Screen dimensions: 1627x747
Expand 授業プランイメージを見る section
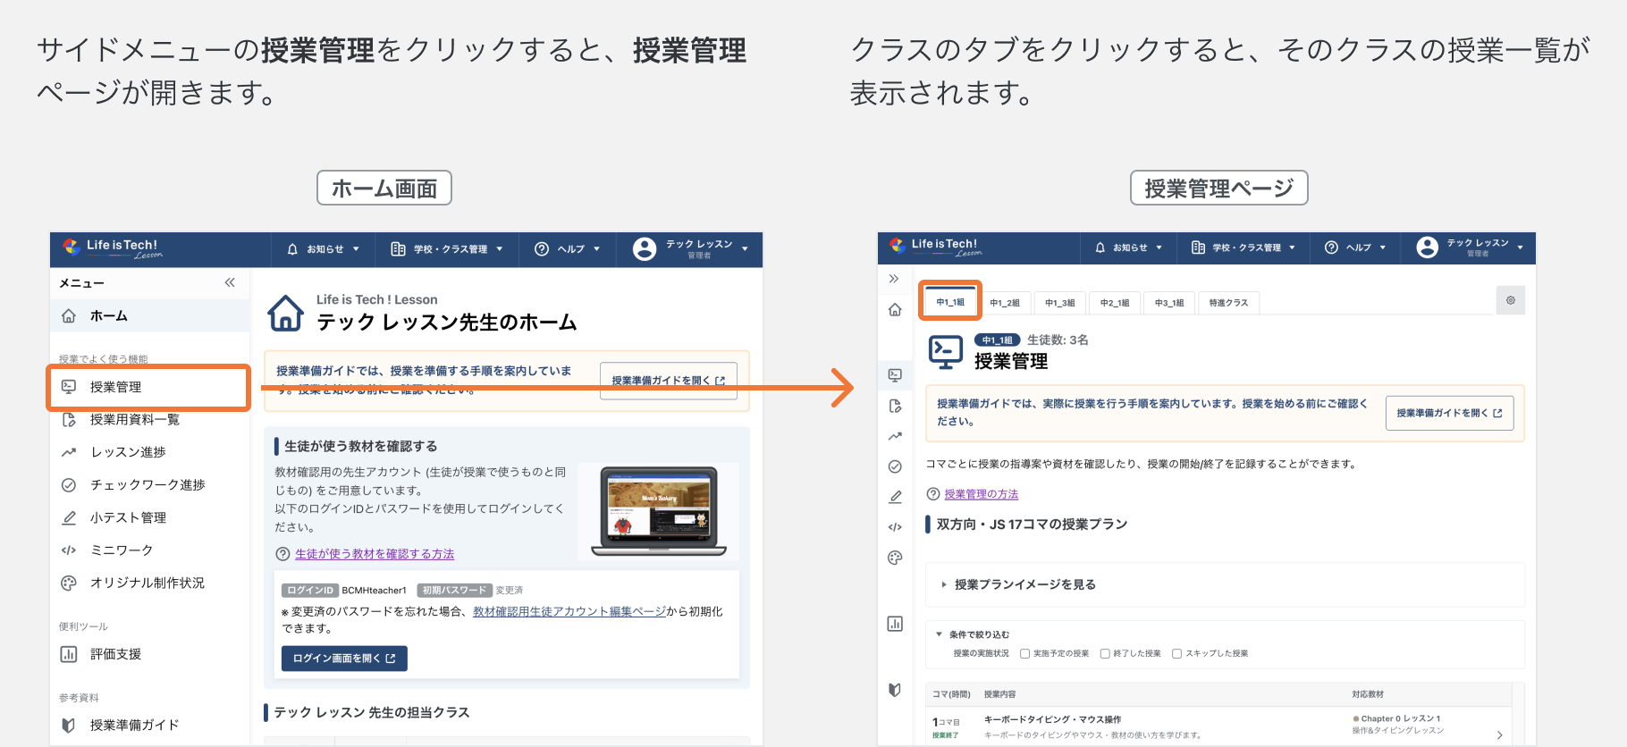click(x=1225, y=584)
